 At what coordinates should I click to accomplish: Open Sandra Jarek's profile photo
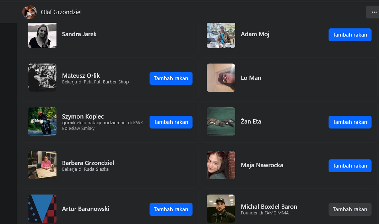42,35
